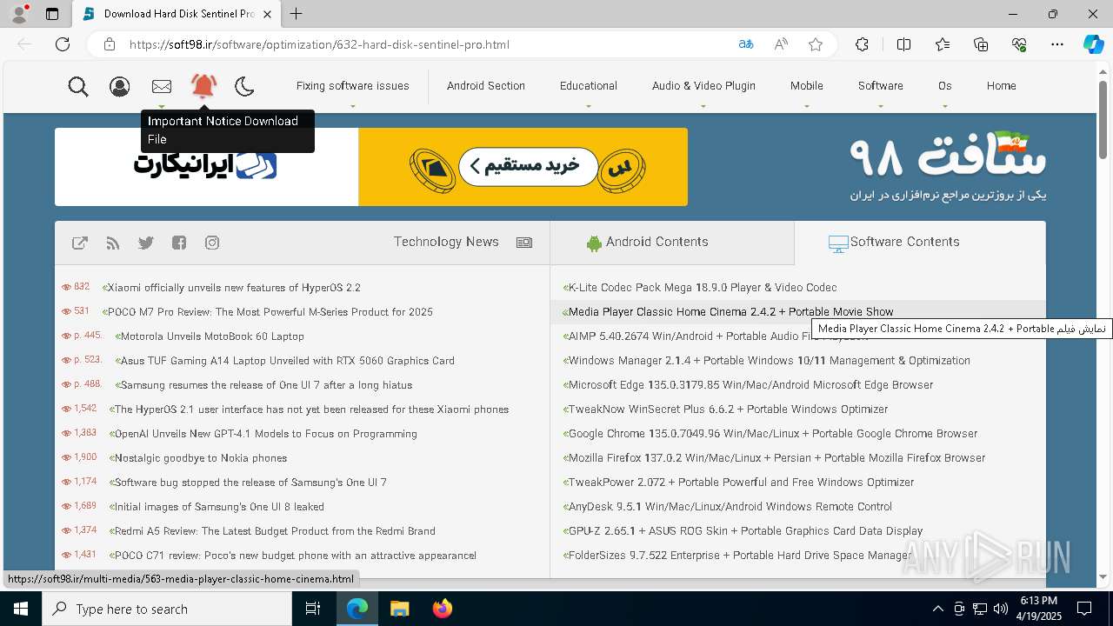Image resolution: width=1113 pixels, height=626 pixels.
Task: Open Google Chrome 135.0.7049.96 link
Action: 772,434
